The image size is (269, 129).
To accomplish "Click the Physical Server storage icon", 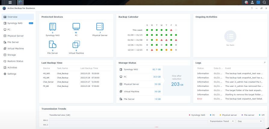I will click(x=121, y=84).
